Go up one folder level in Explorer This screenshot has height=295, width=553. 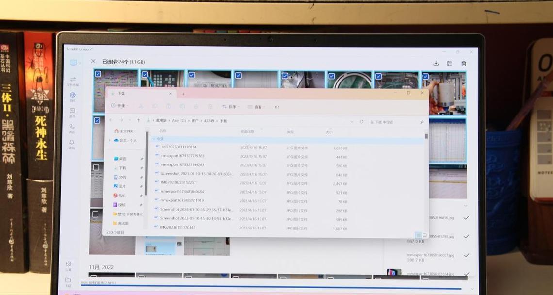[138, 120]
